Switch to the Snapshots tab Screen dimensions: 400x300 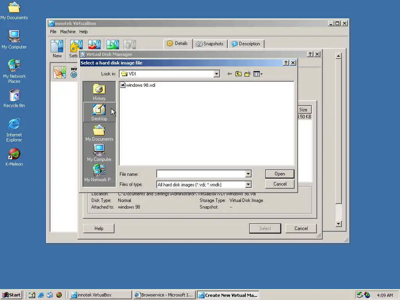coord(210,44)
